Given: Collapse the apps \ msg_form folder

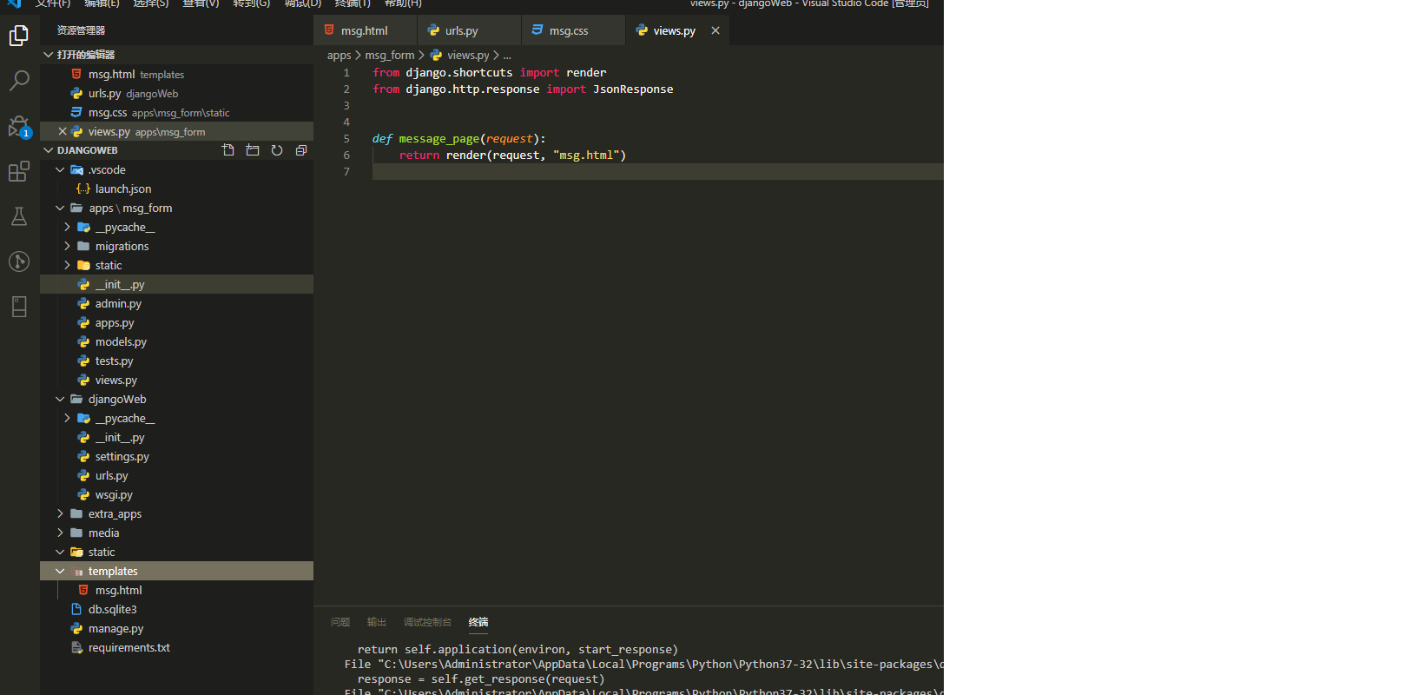Looking at the screenshot, I should point(176,208).
